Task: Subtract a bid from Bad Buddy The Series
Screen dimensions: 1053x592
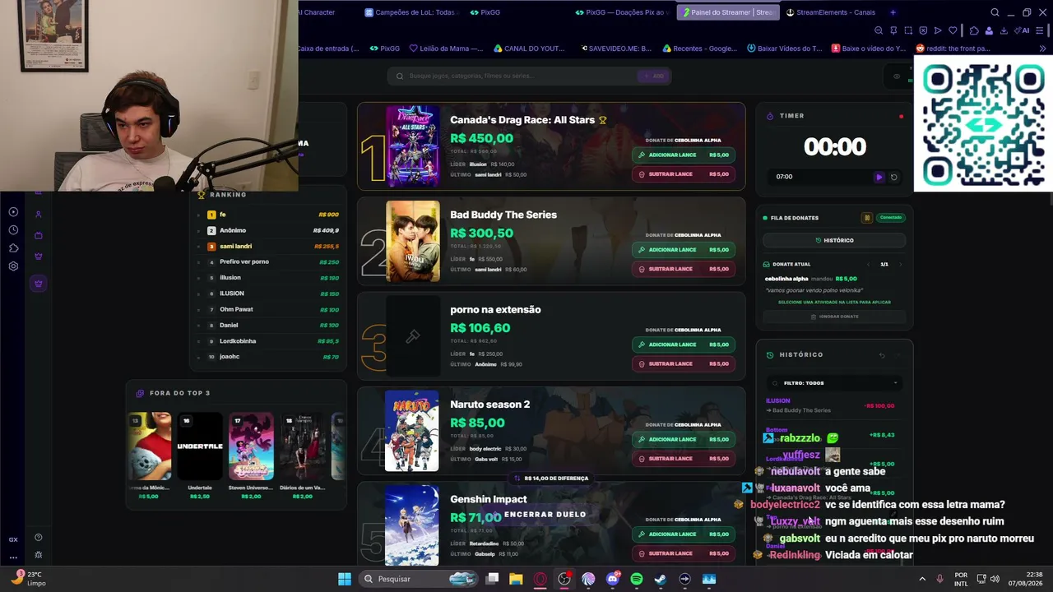Action: click(683, 269)
